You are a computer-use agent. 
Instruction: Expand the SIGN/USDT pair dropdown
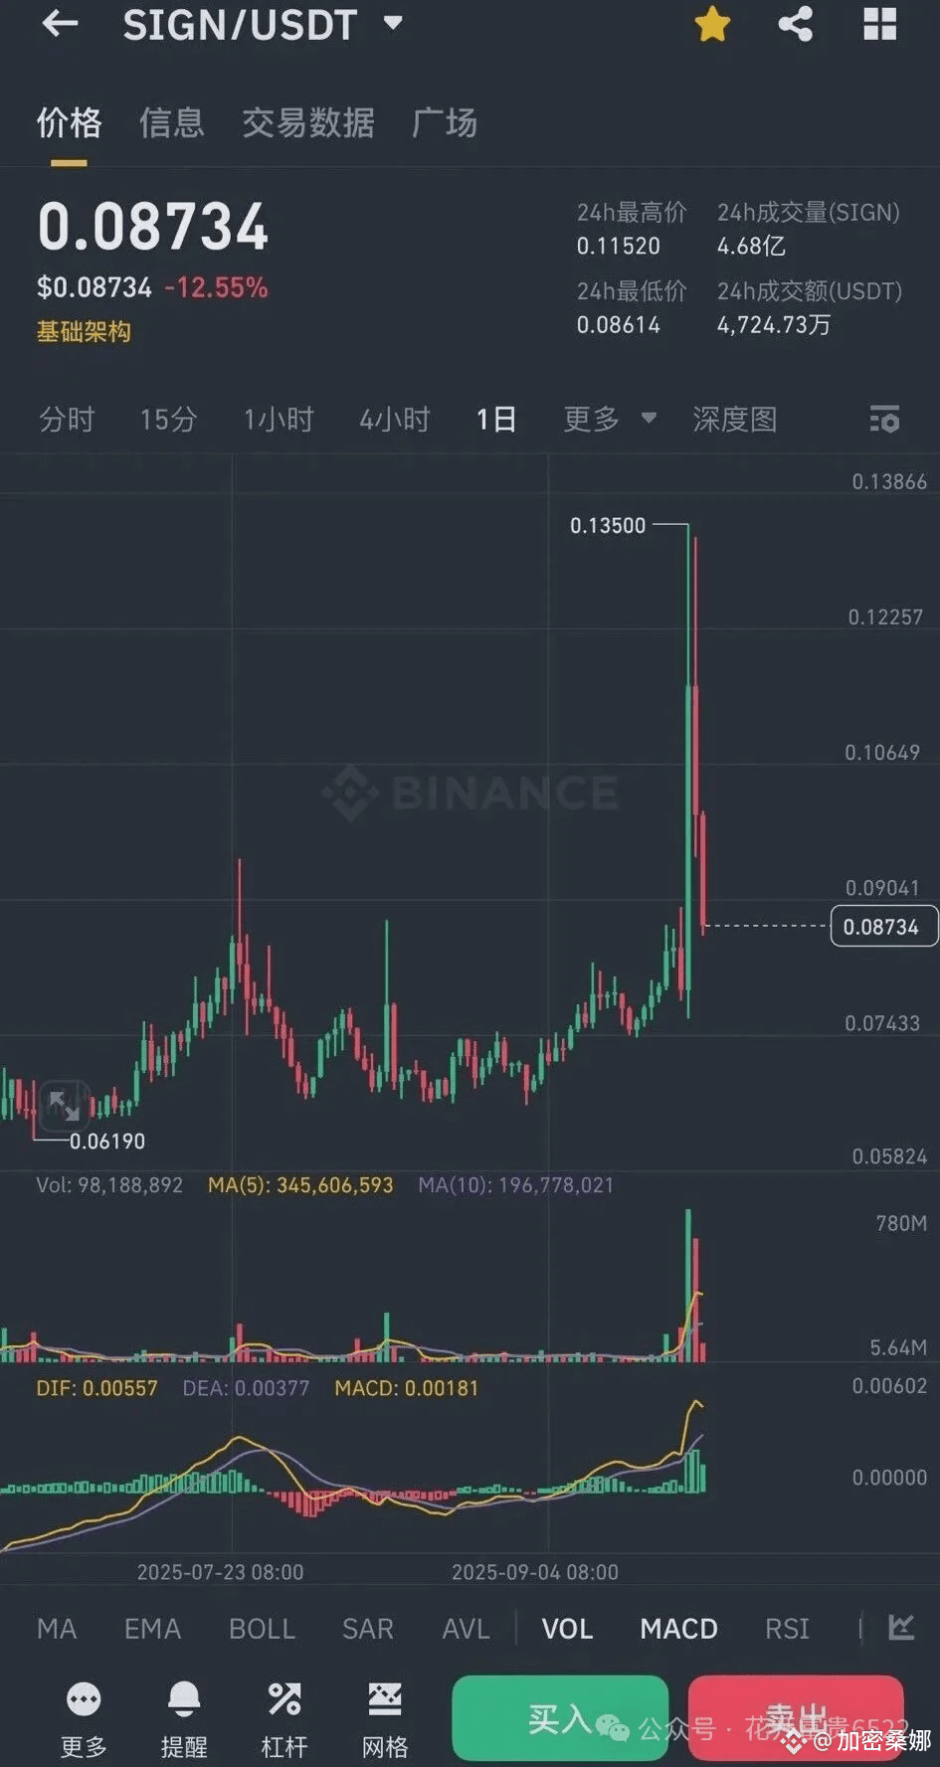coord(393,22)
